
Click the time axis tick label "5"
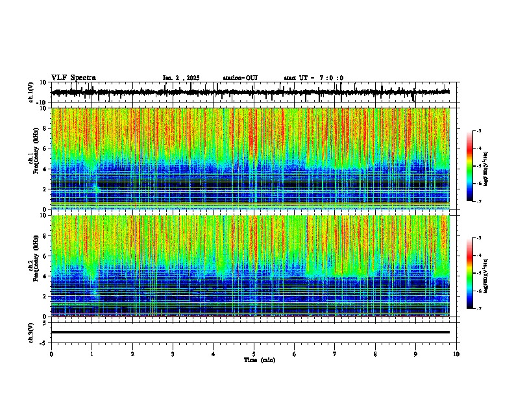(254, 354)
